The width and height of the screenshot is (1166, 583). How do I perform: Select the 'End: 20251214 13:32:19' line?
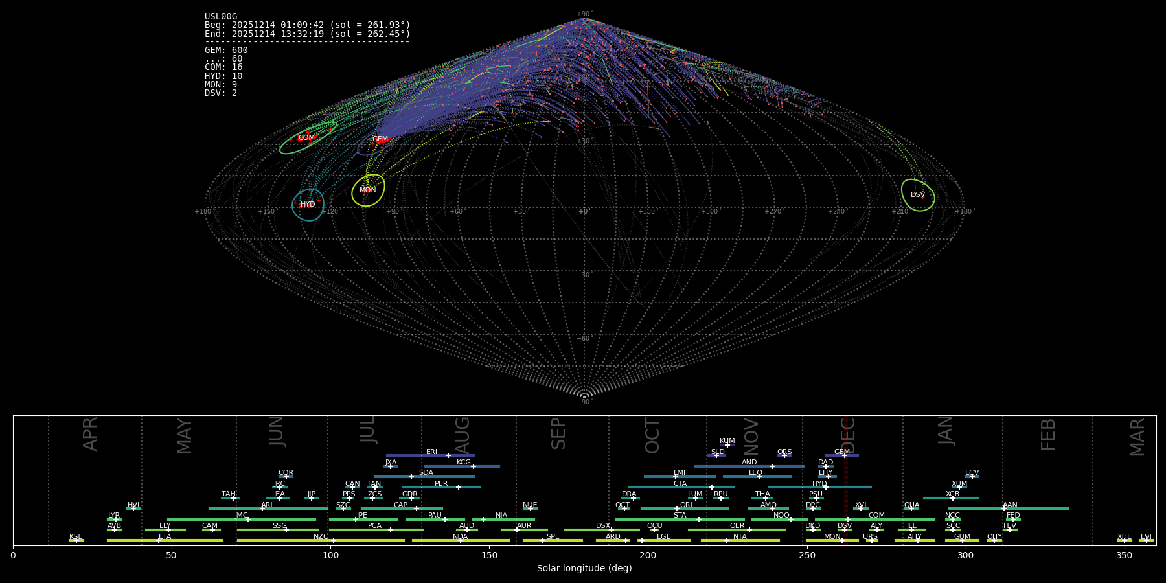pyautogui.click(x=308, y=34)
